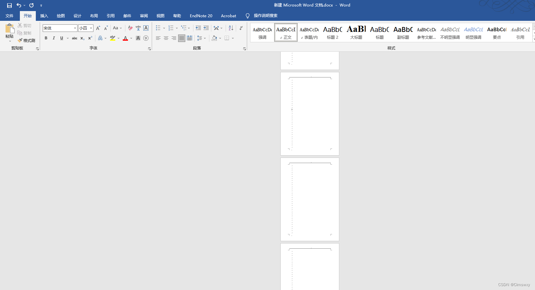Toggle underline formatting

[62, 38]
